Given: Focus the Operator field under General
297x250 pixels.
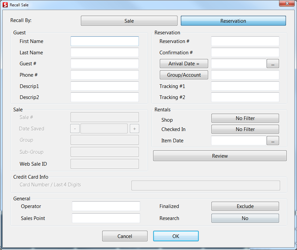Looking at the screenshot, I should click(x=106, y=206).
